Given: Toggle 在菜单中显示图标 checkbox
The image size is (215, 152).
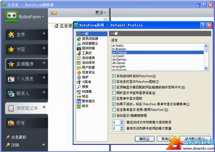Looking at the screenshot, I should pos(114,98).
